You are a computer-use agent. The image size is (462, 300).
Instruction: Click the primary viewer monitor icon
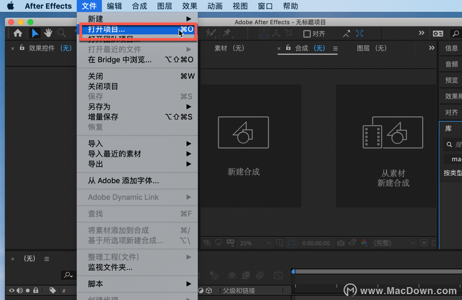point(219,243)
